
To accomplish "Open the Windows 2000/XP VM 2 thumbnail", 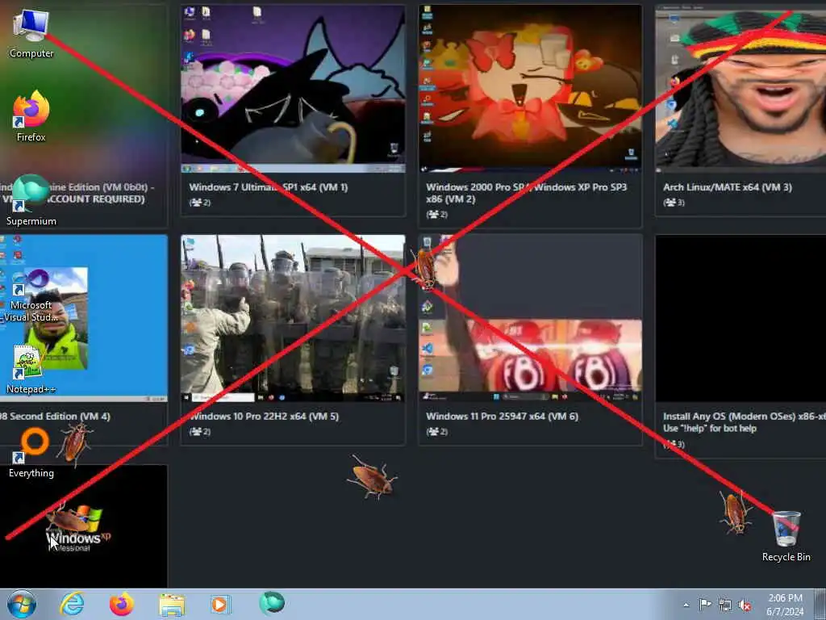I will click(530, 89).
